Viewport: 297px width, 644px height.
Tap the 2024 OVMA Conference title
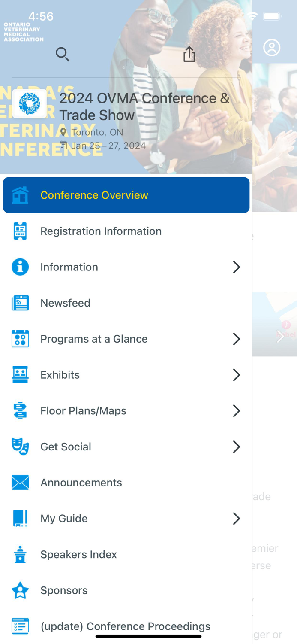point(144,106)
